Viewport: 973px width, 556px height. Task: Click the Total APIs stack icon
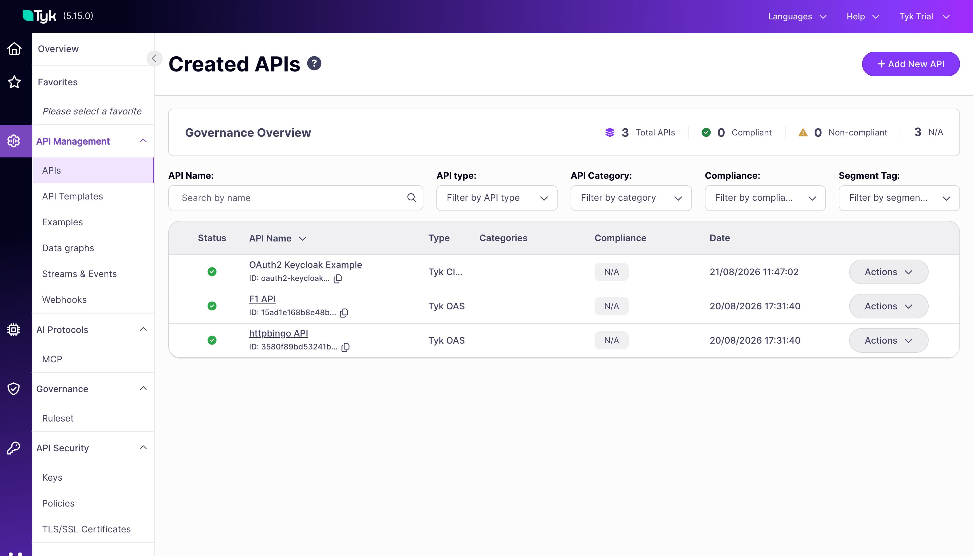click(x=610, y=133)
